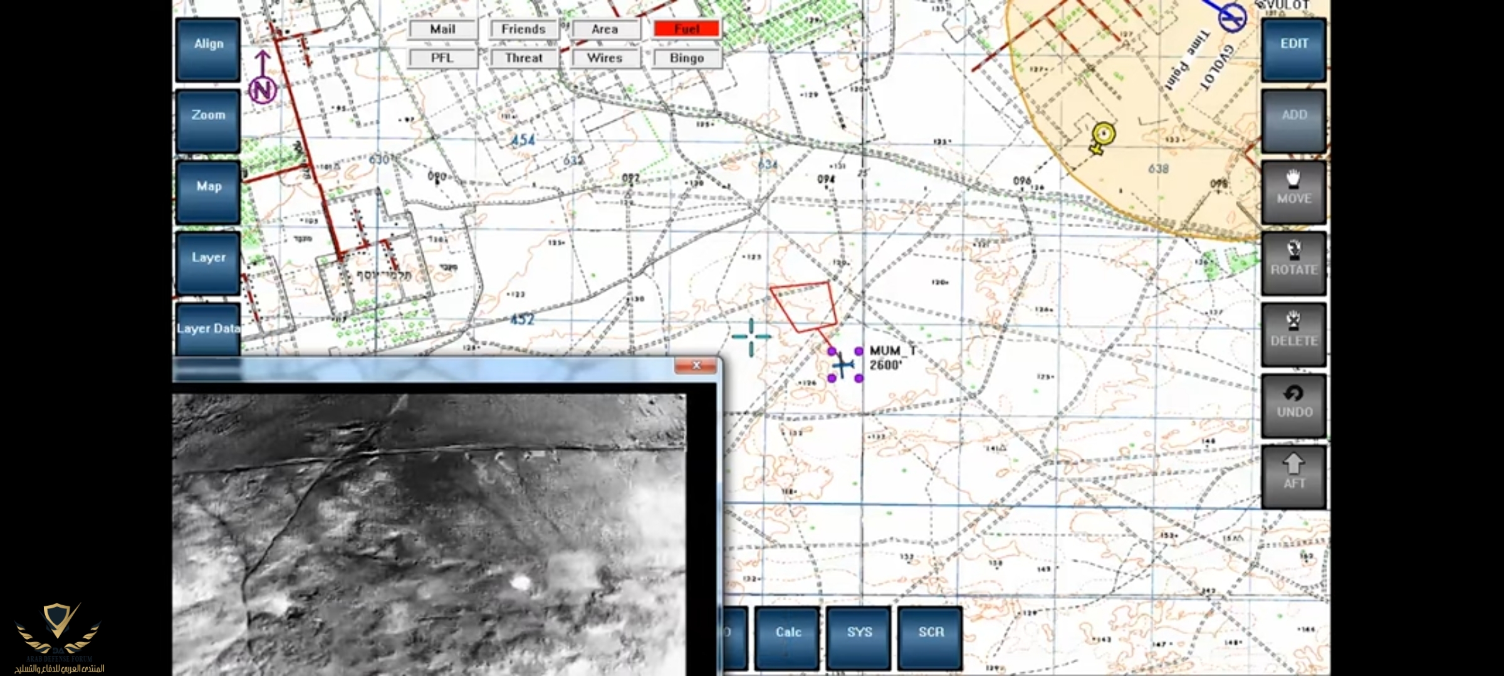
Task: Close the thermal video window
Action: coord(696,366)
